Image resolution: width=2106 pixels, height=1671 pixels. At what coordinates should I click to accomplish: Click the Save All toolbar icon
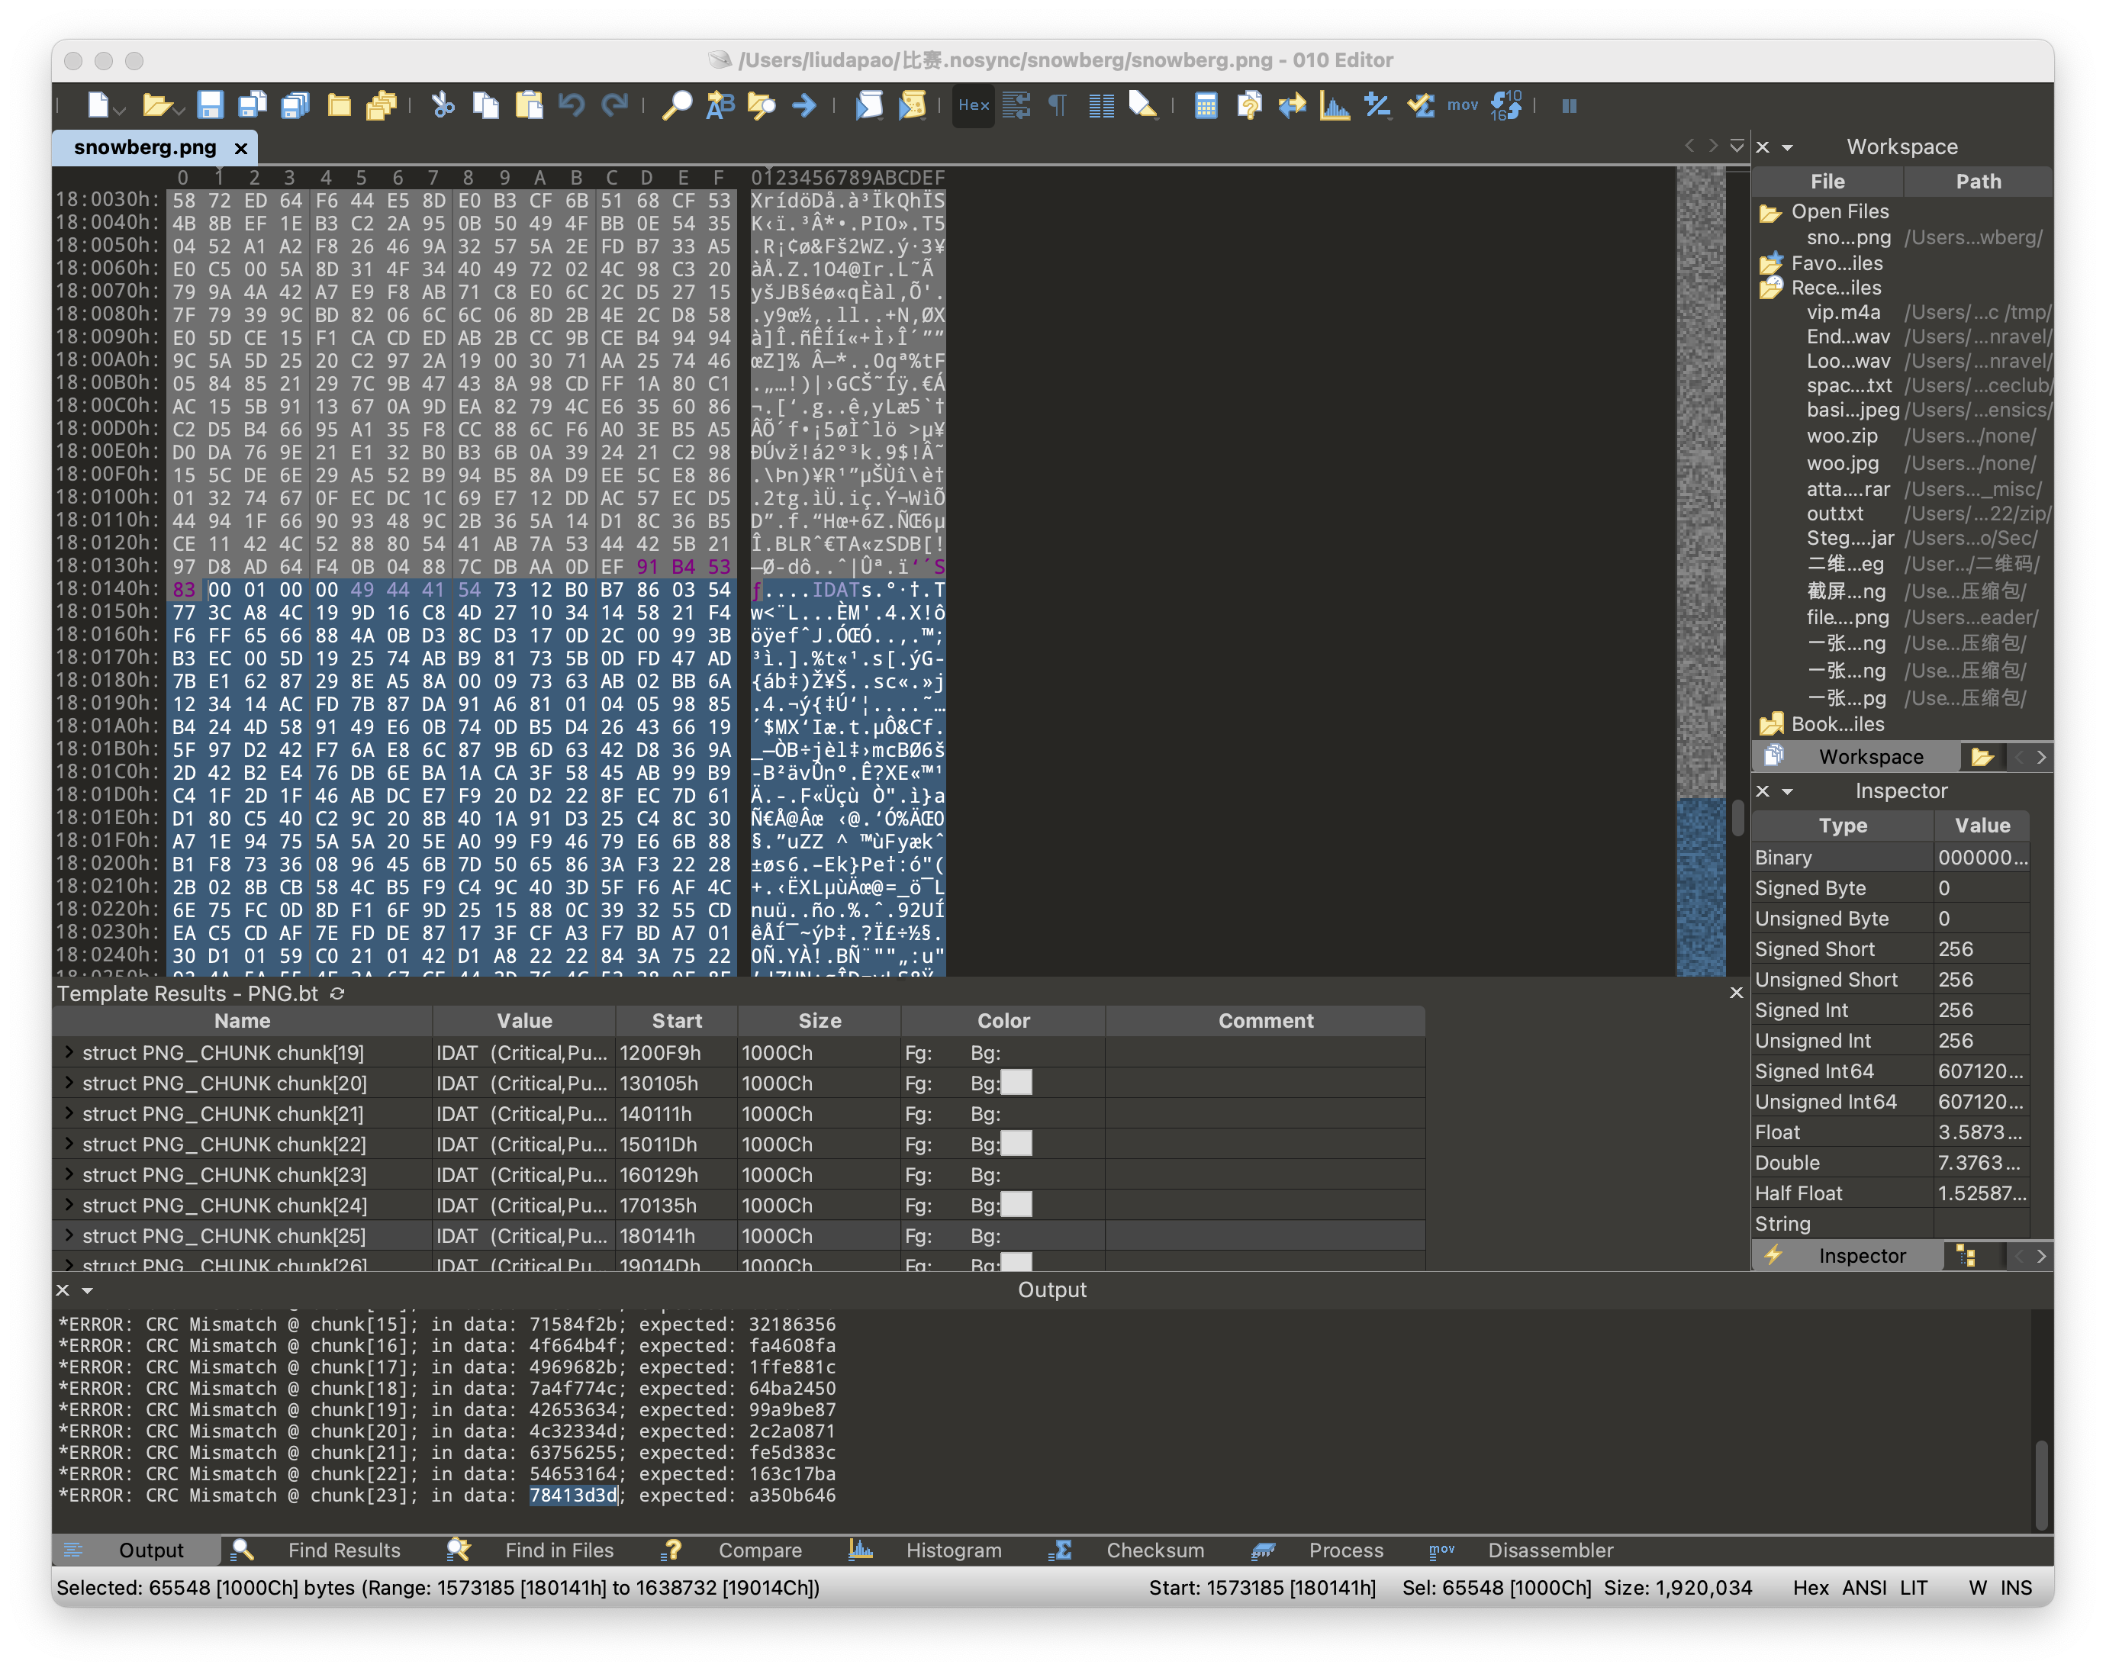[295, 105]
